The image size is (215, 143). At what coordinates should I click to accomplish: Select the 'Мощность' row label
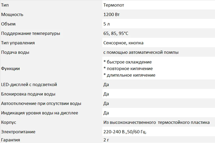(x=12, y=15)
